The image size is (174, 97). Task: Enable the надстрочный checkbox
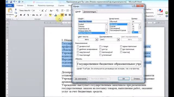tap(78, 52)
